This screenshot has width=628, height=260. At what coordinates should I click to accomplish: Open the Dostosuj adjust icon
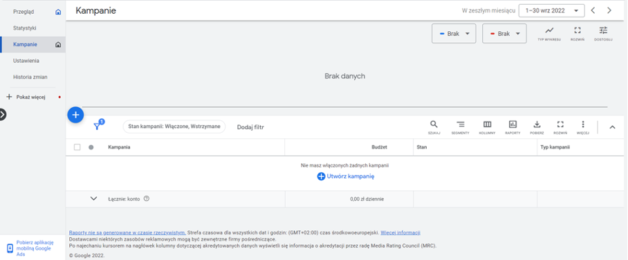click(x=603, y=30)
